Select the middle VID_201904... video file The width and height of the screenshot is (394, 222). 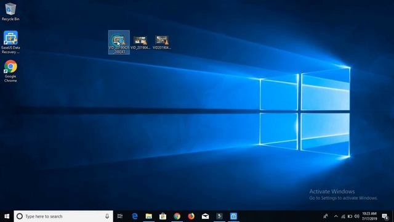(x=140, y=43)
